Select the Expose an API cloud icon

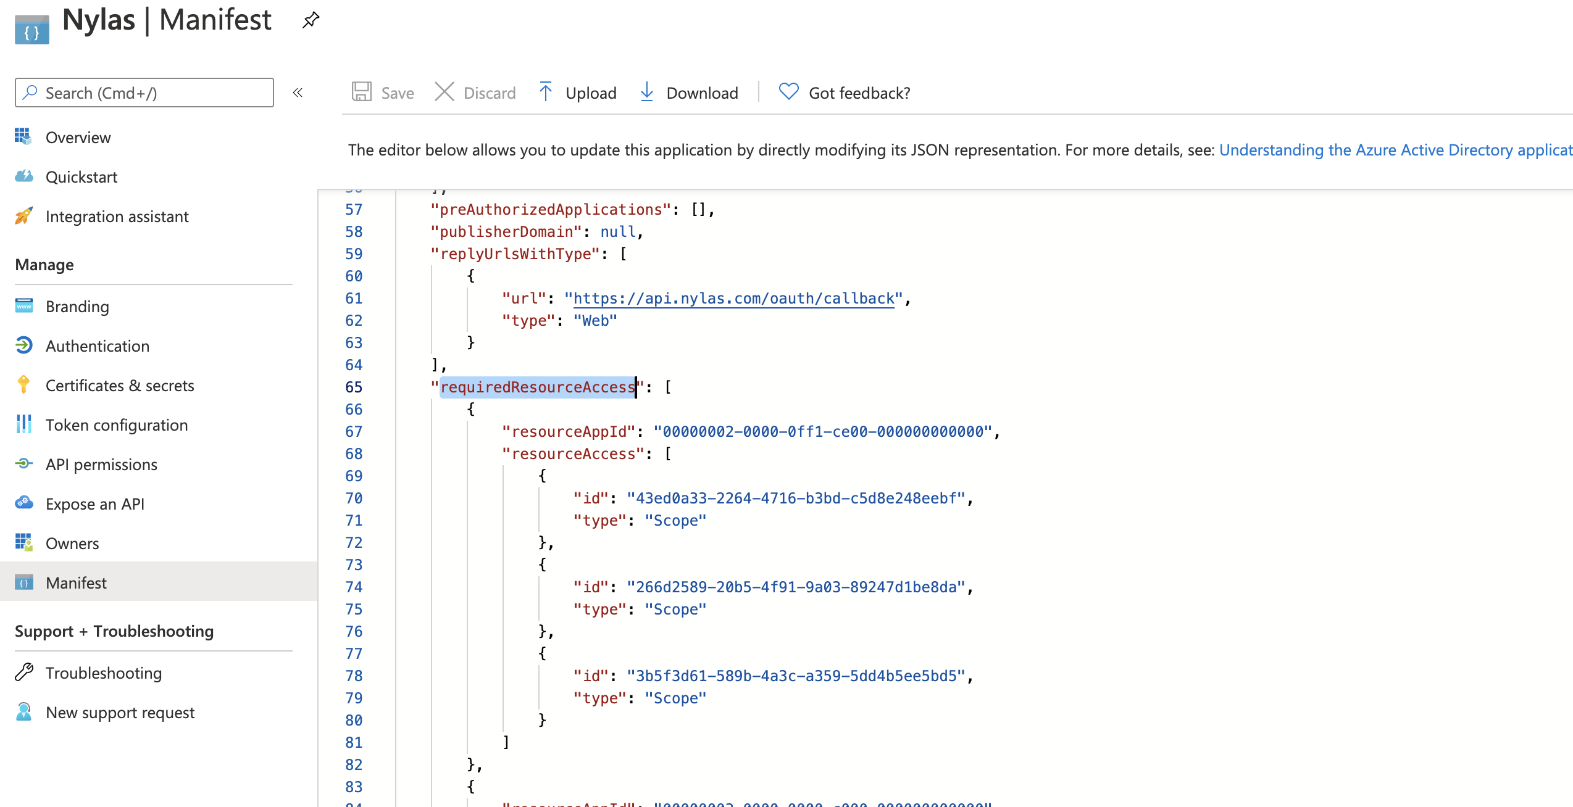click(23, 503)
